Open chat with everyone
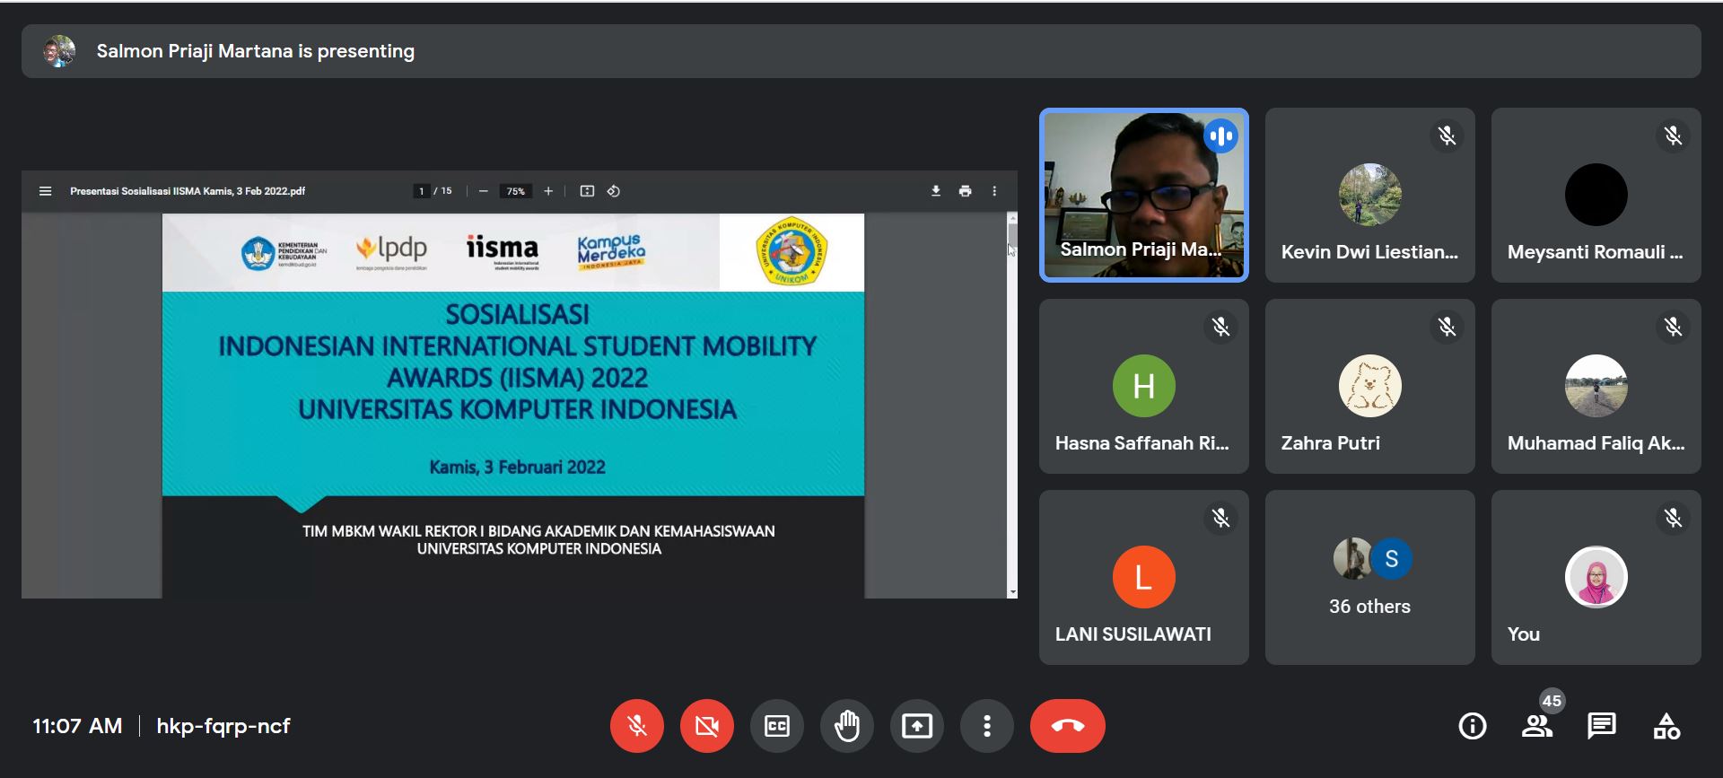 [1601, 726]
